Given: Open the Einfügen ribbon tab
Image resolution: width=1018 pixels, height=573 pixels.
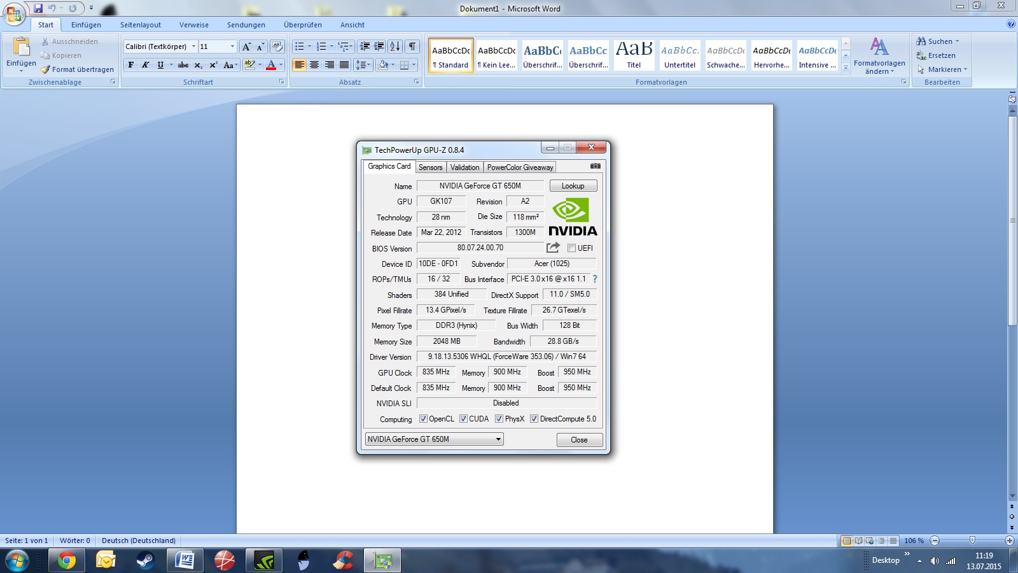Looking at the screenshot, I should point(86,25).
